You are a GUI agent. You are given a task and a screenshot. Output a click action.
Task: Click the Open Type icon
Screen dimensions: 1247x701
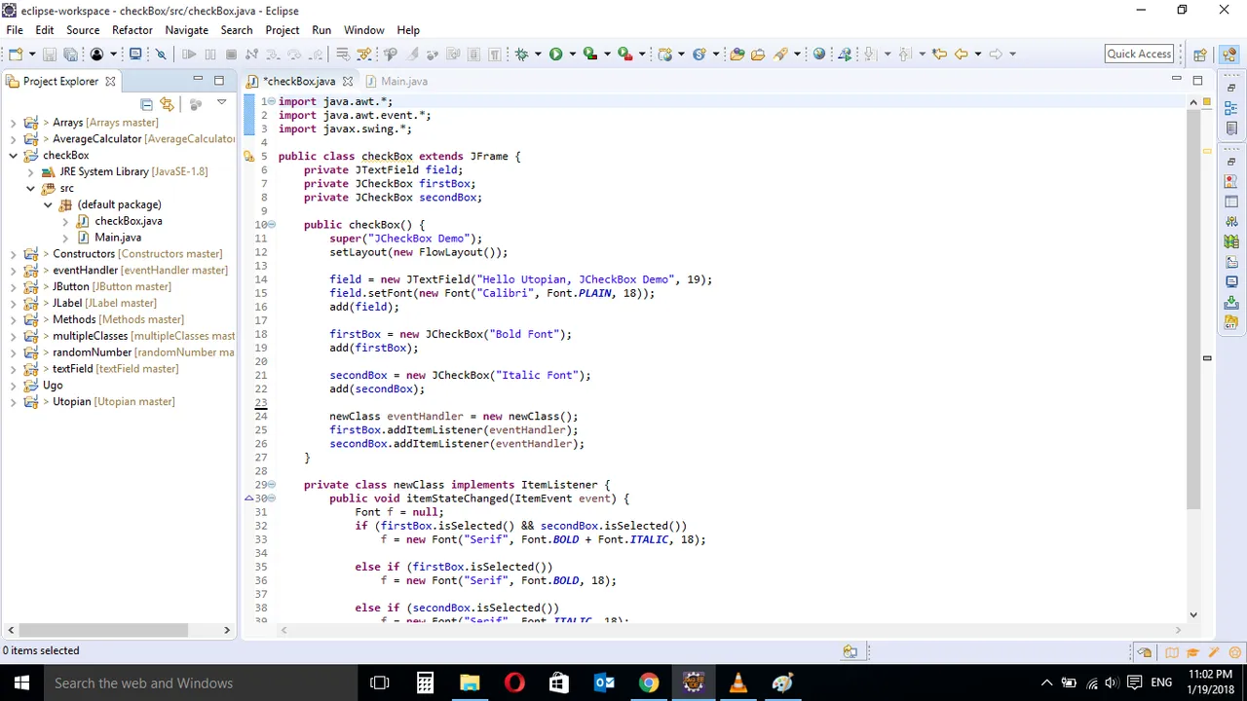click(737, 55)
